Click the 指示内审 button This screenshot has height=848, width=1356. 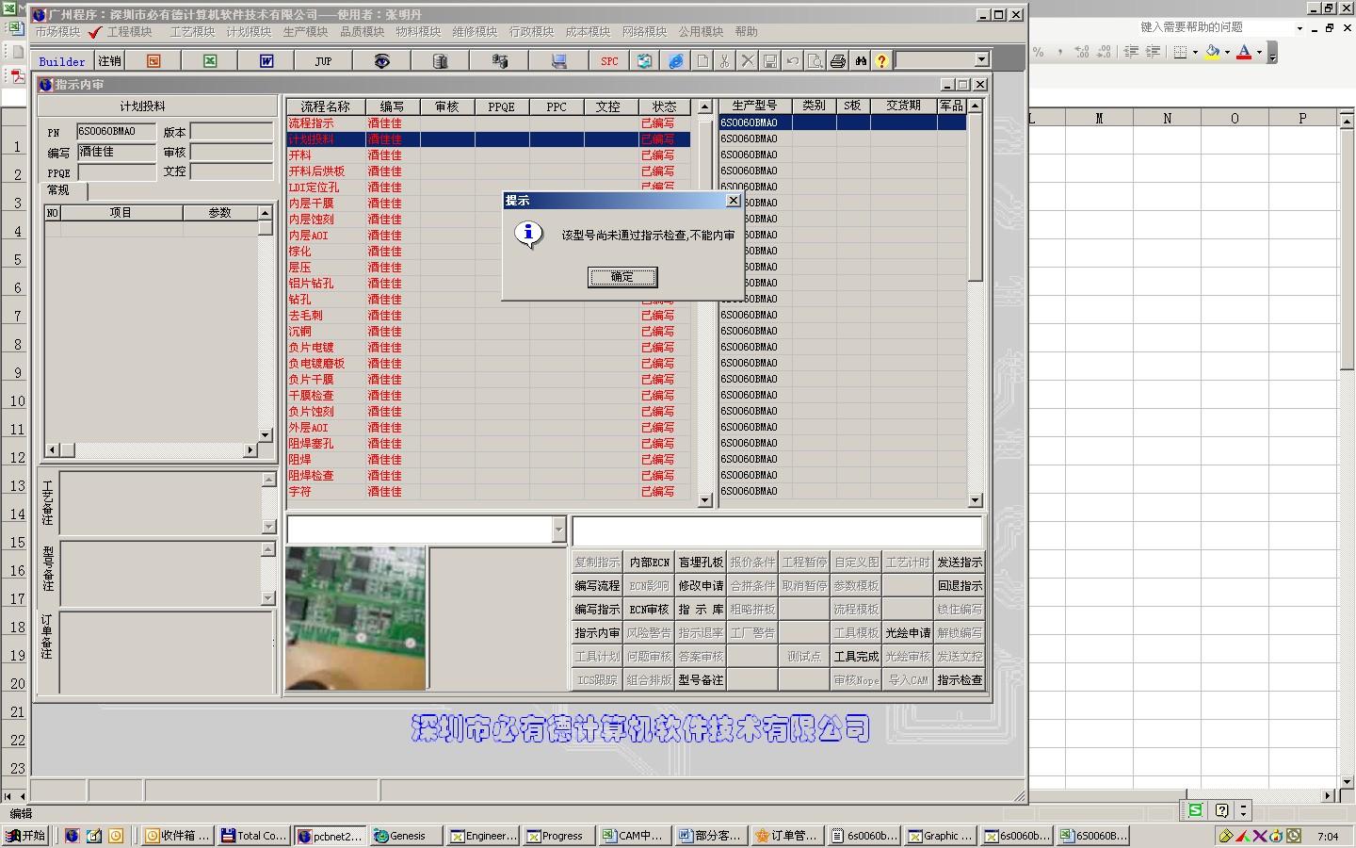click(597, 633)
